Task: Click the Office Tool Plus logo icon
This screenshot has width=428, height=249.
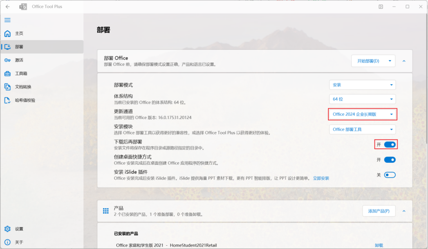Action: pos(23,7)
